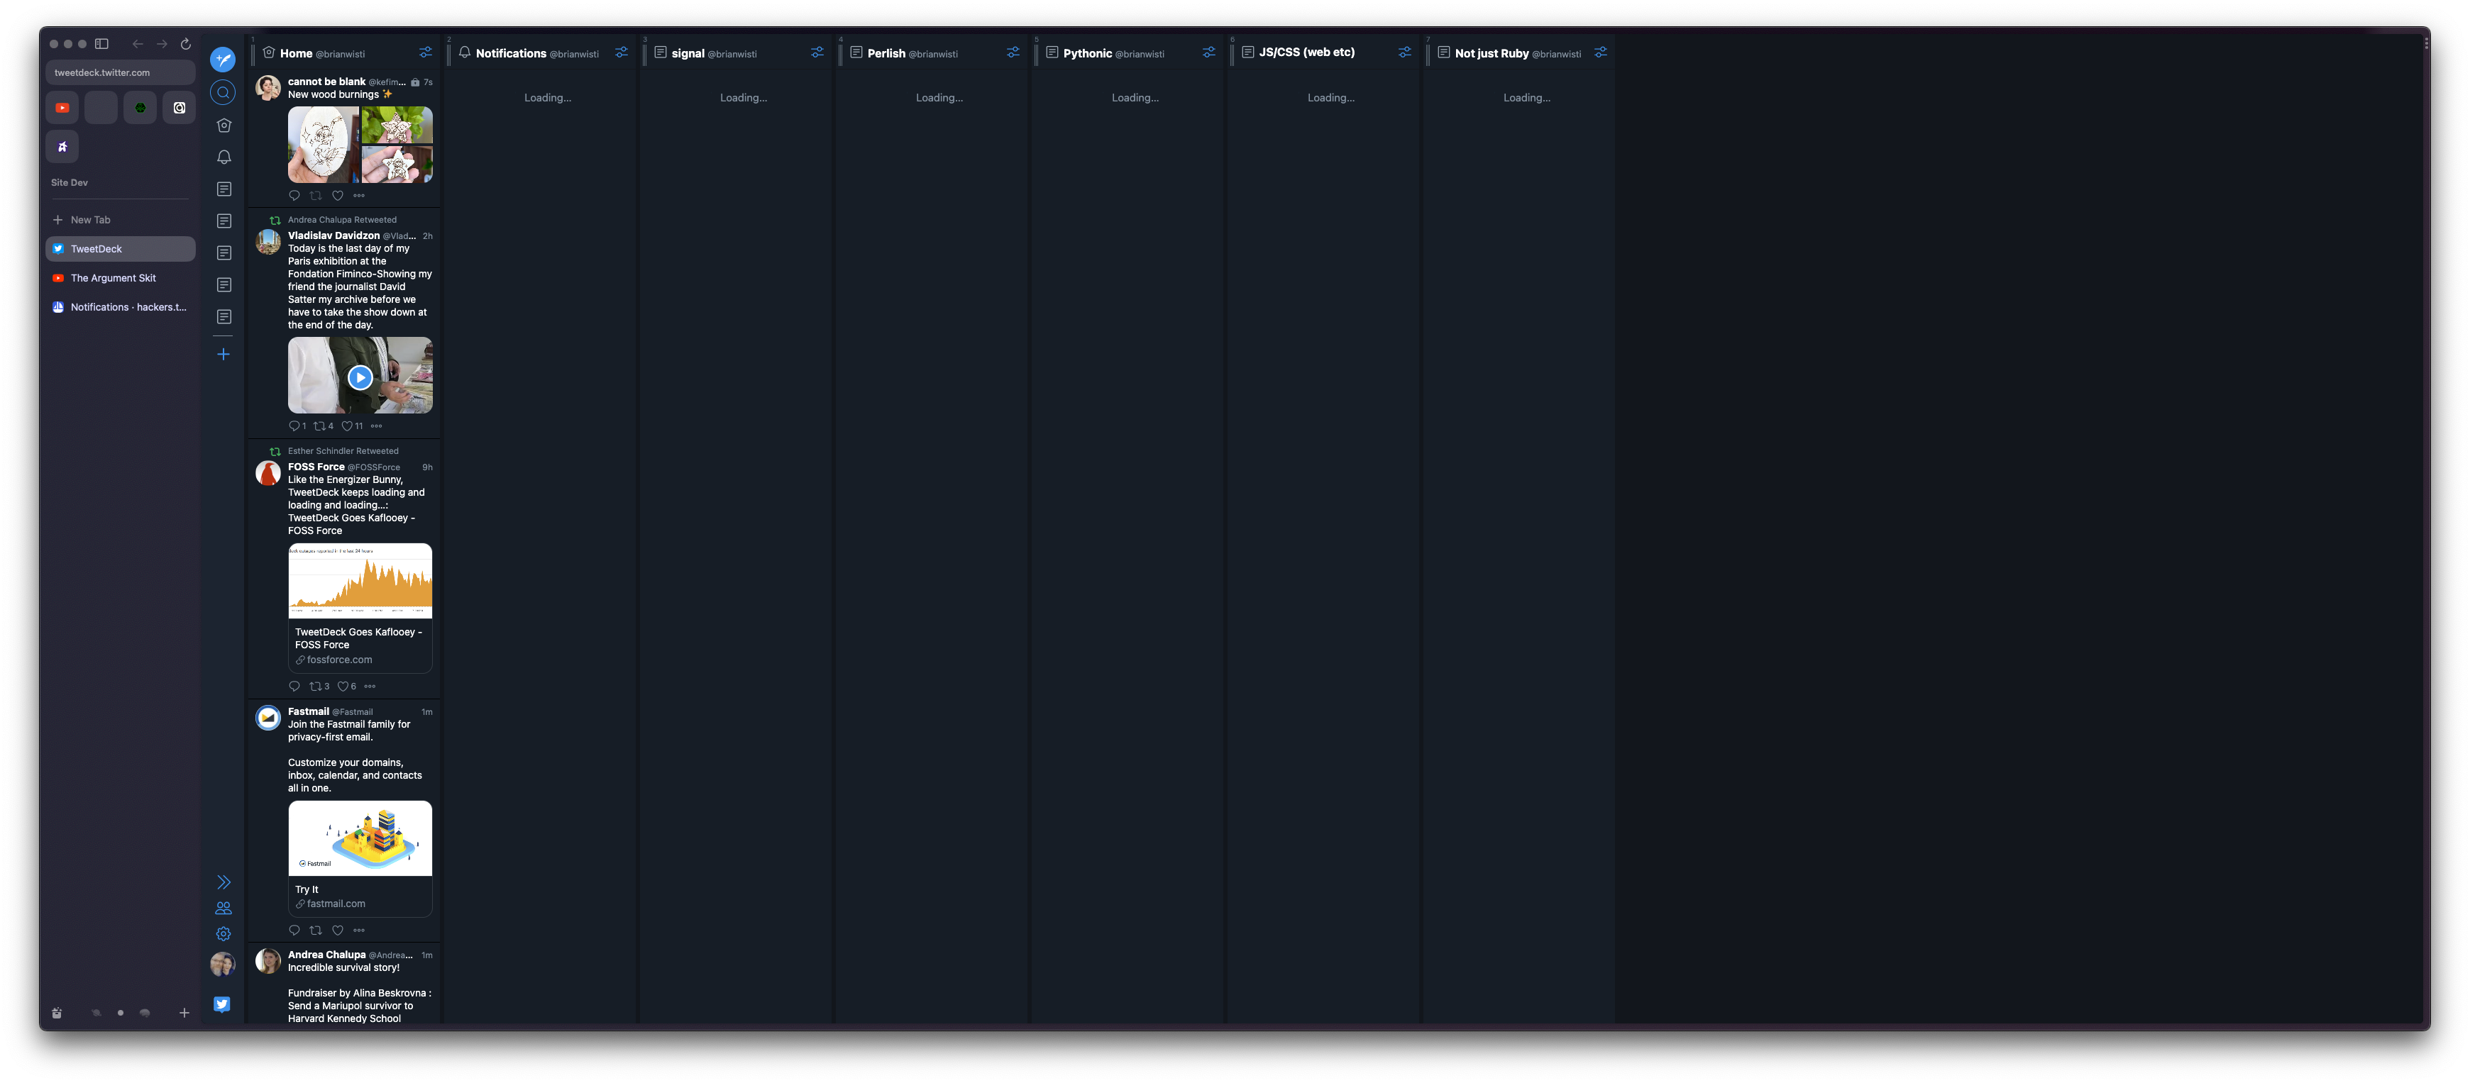This screenshot has width=2470, height=1083.
Task: Open the Accounts people icon in the TweetDeck sidebar
Action: tap(224, 908)
